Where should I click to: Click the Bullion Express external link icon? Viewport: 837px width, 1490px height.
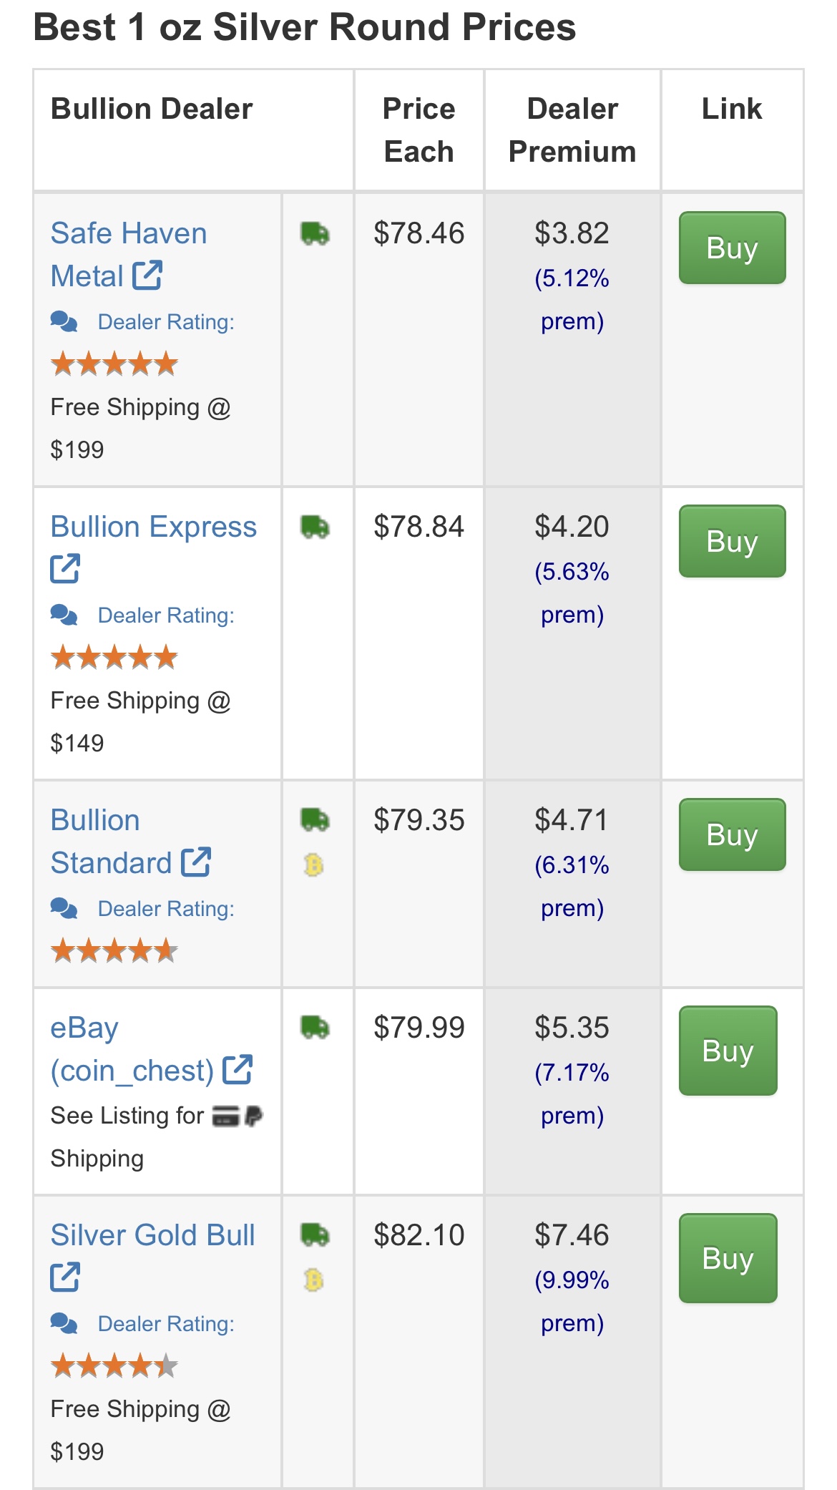pos(65,569)
